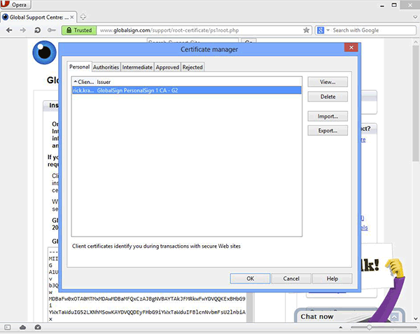Viewport: 420px width, 334px height.
Task: Click the Import... button
Action: click(328, 116)
